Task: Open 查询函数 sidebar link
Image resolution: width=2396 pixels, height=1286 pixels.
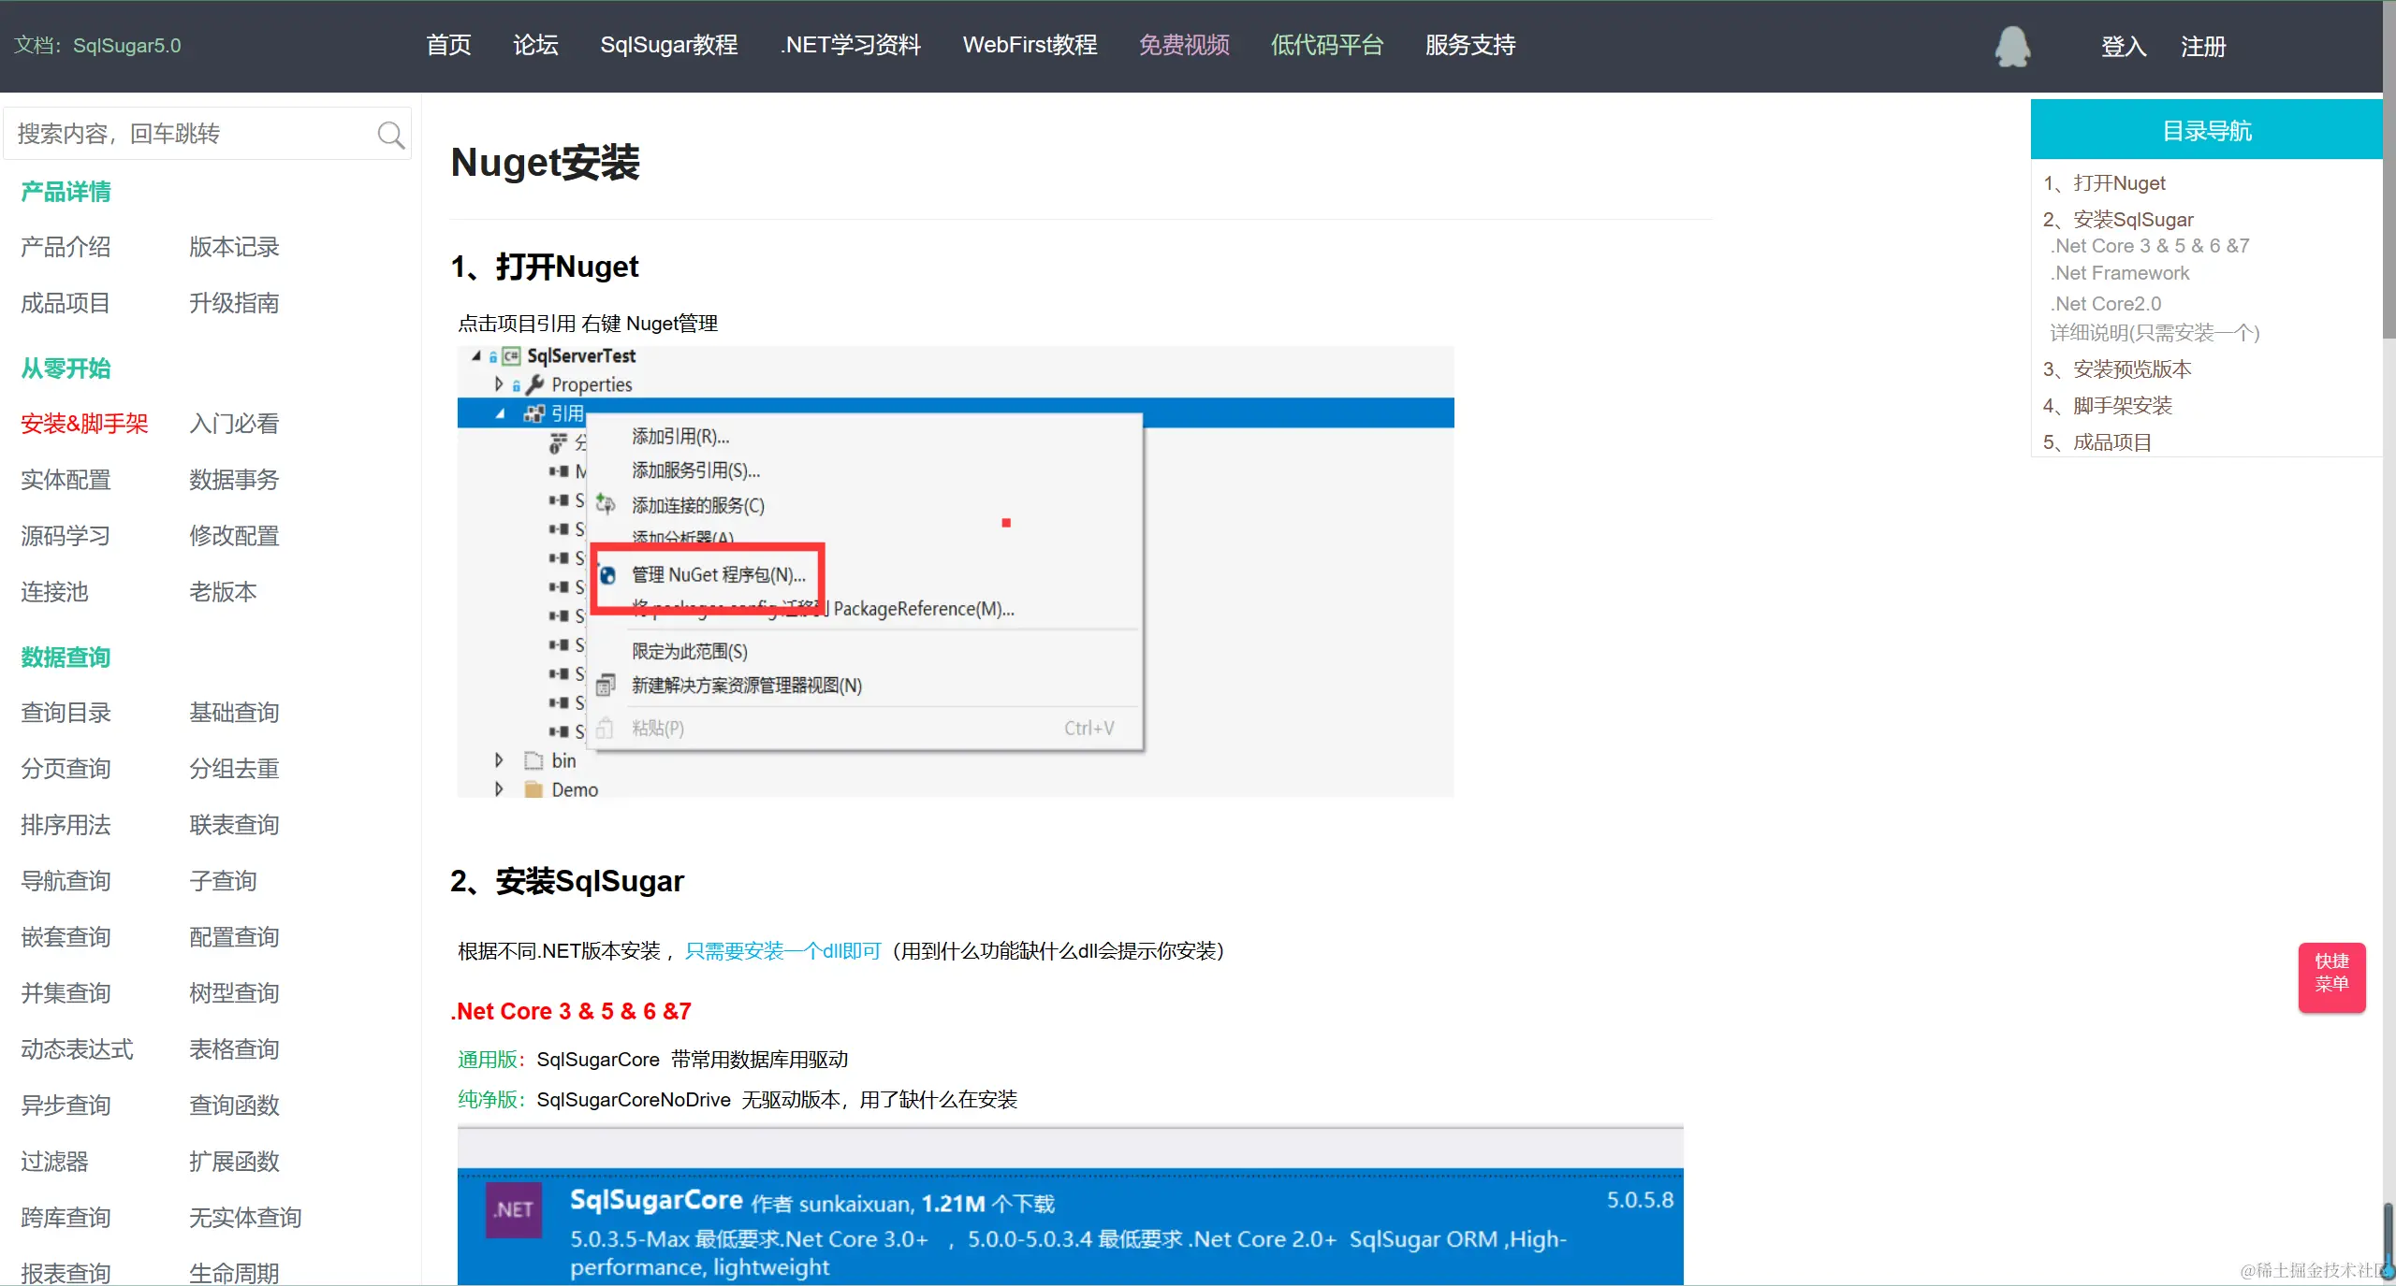Action: pos(234,1105)
